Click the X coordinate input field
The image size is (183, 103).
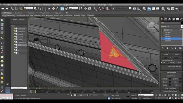tap(83, 95)
